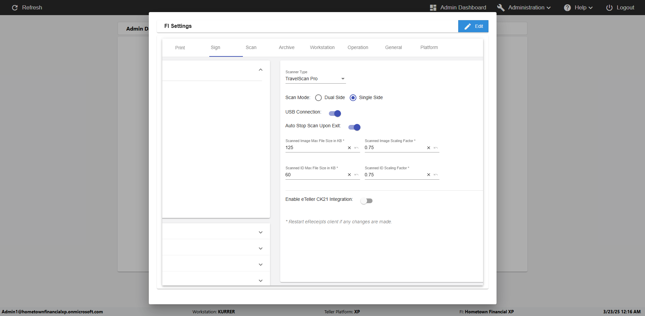645x316 pixels.
Task: Clear the Scanned ID Scaling Factor value
Action: tap(428, 175)
